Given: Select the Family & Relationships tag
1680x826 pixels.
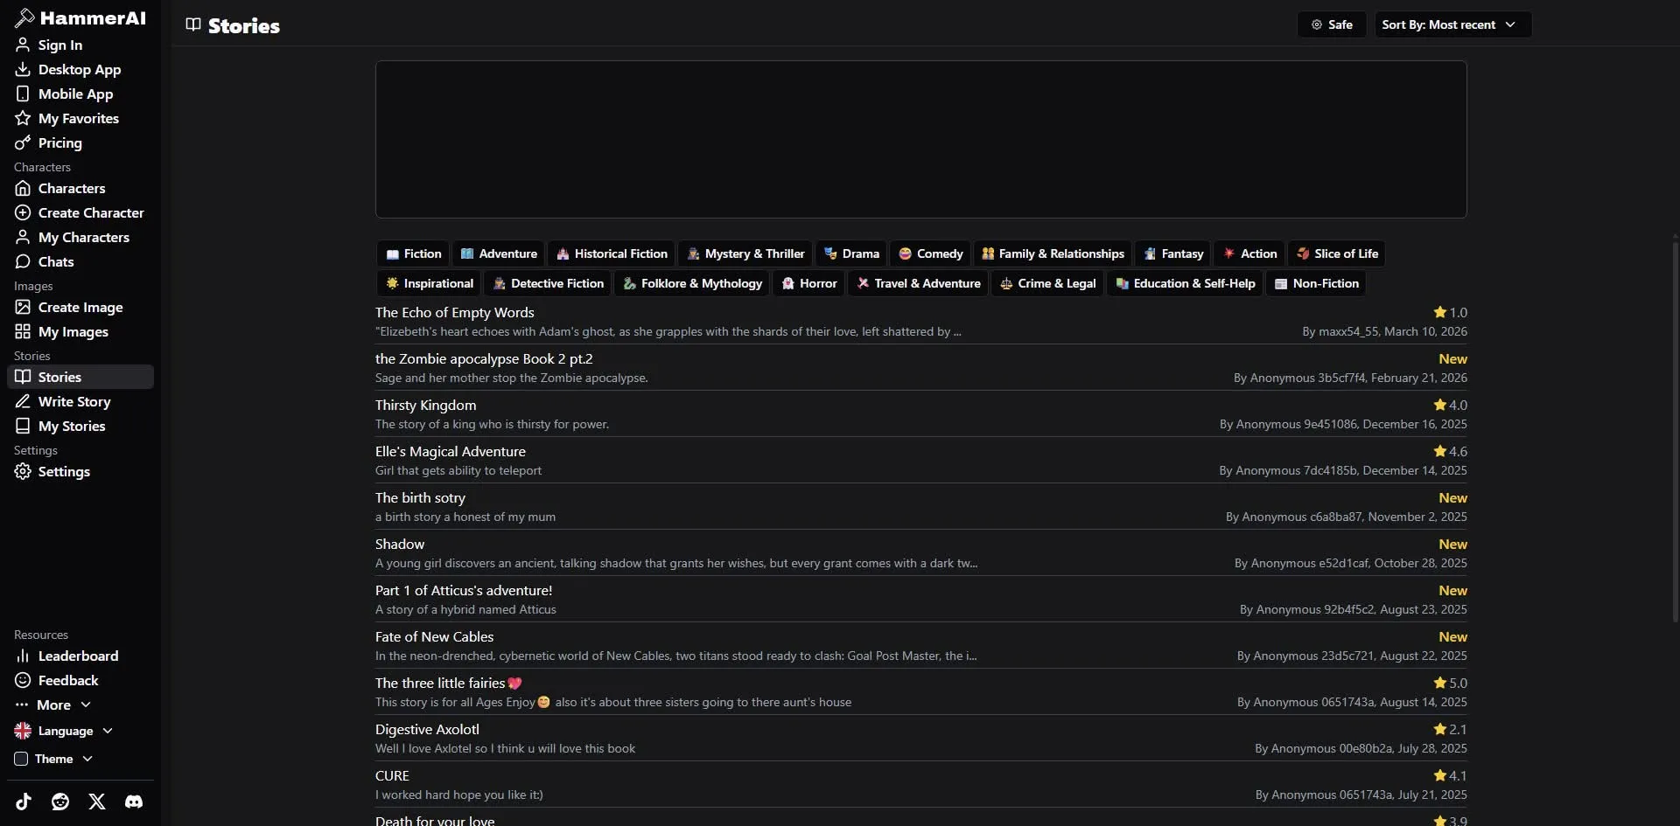Looking at the screenshot, I should point(1053,253).
